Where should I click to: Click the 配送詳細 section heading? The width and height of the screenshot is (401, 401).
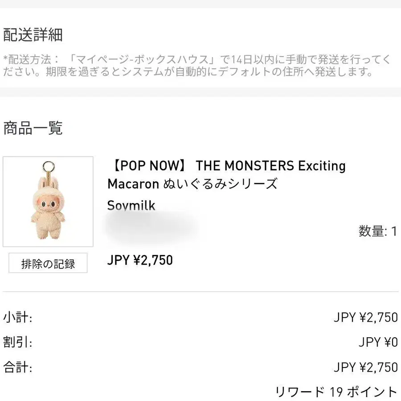(33, 35)
